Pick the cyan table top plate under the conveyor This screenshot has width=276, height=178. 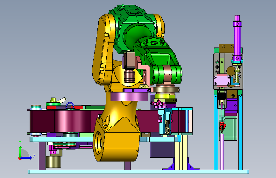coord(106,139)
